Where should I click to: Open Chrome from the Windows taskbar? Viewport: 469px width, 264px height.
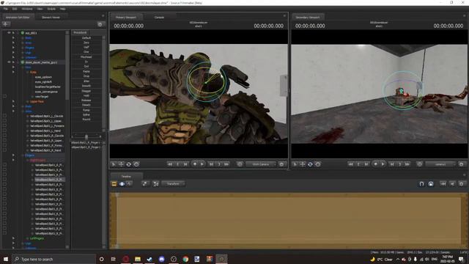pyautogui.click(x=185, y=259)
